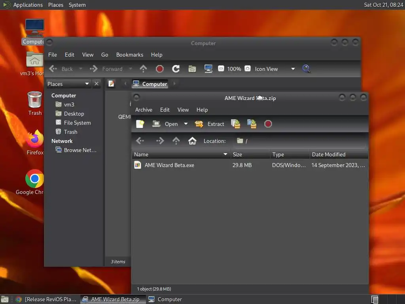
Task: Click Show Desktop icon in bottom panel
Action: click(x=5, y=299)
